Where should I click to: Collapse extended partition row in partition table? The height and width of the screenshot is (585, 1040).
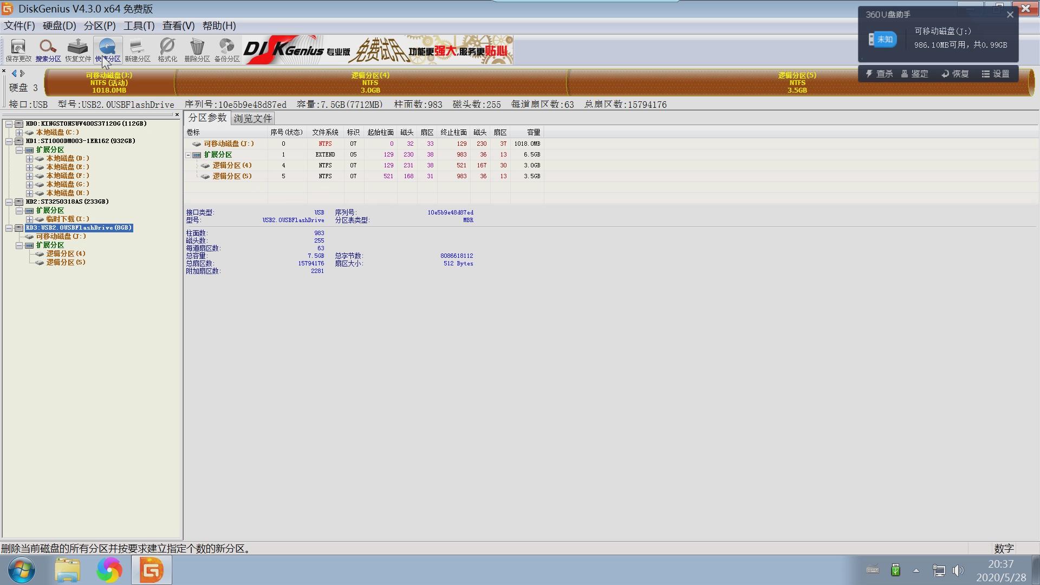click(x=188, y=155)
